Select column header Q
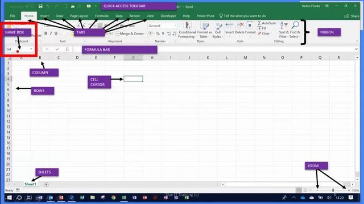 [320, 58]
